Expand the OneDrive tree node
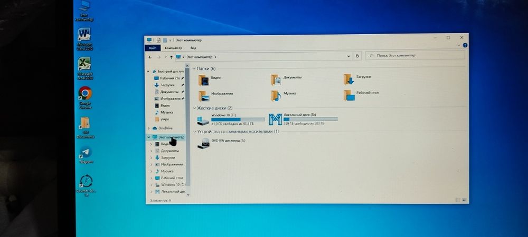This screenshot has height=237, width=528. click(x=148, y=128)
